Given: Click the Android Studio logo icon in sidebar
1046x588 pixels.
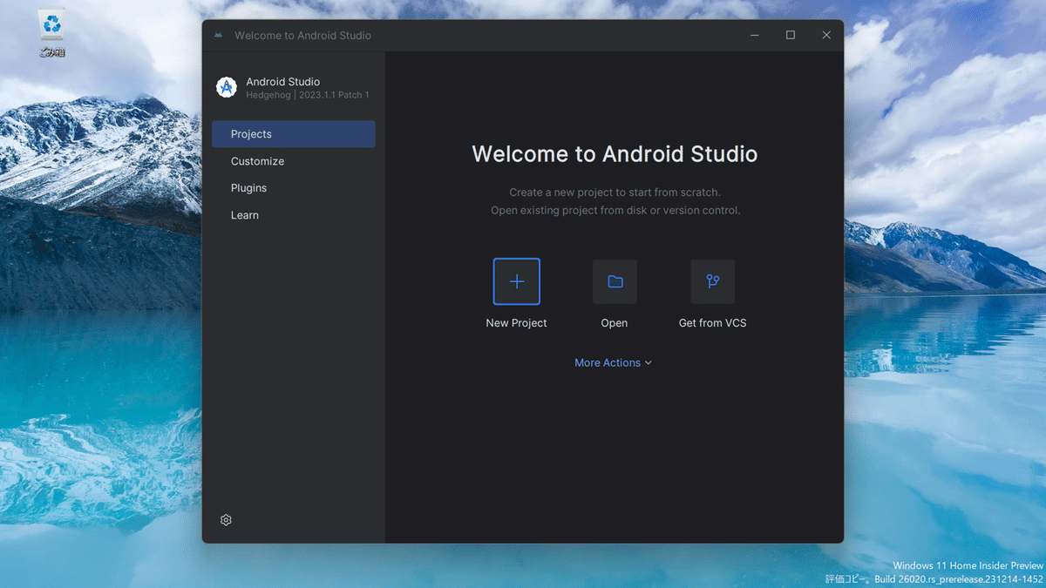Looking at the screenshot, I should (227, 87).
